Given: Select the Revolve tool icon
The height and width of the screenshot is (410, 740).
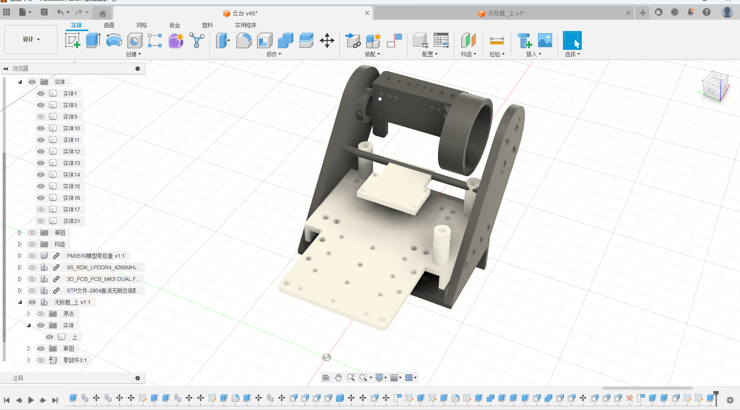Looking at the screenshot, I should pyautogui.click(x=114, y=40).
